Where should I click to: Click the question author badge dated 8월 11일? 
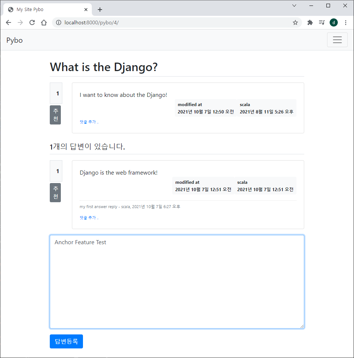(267, 108)
